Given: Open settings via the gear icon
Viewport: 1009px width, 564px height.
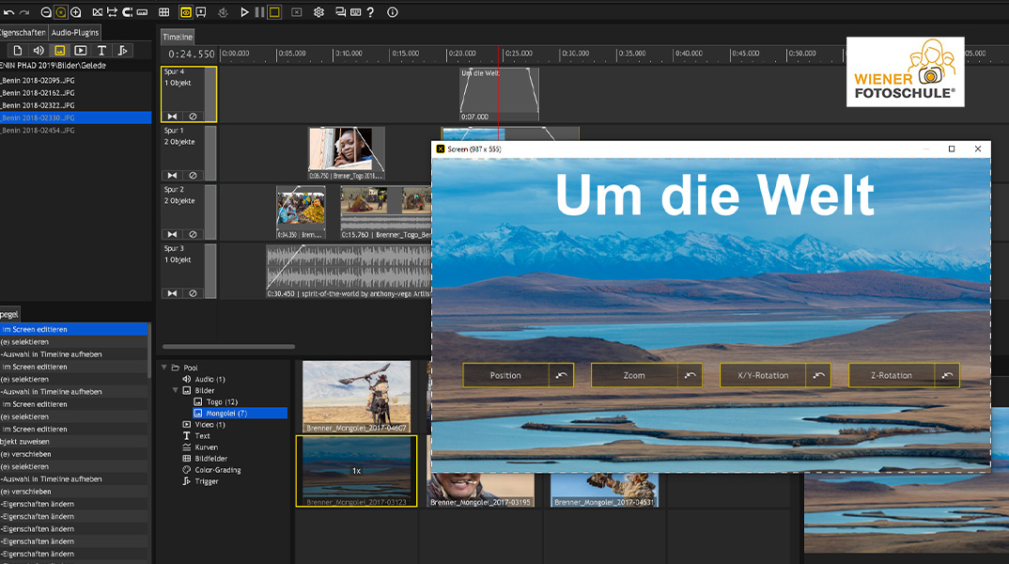Looking at the screenshot, I should coord(318,12).
